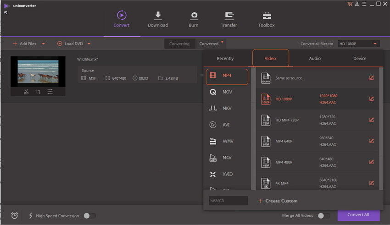Select the MP4 format
Viewport: 390px width, 225px height.
[x=227, y=77]
